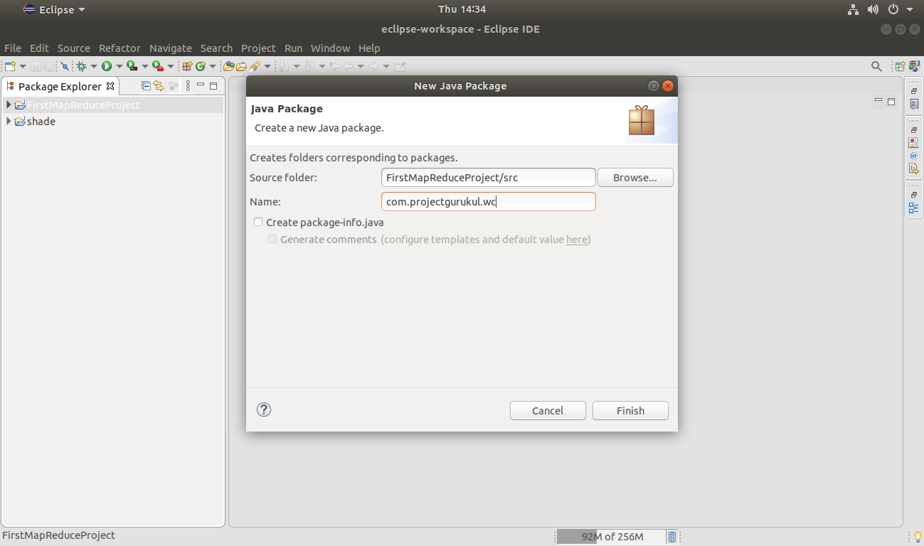
Task: Click the heap status memory bar
Action: (612, 537)
